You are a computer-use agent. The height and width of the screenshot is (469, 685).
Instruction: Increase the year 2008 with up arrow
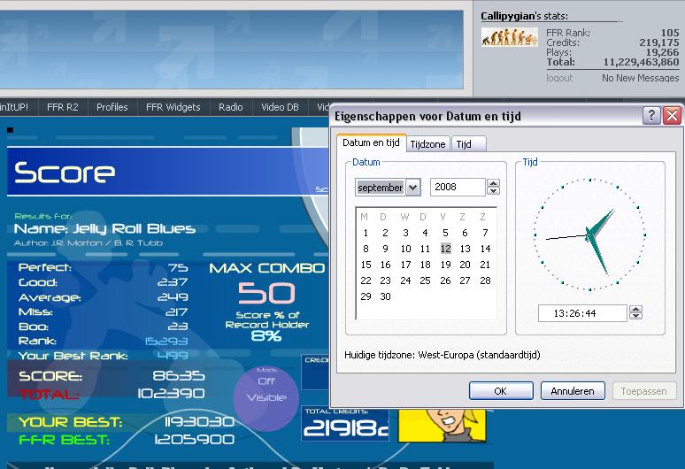[493, 183]
